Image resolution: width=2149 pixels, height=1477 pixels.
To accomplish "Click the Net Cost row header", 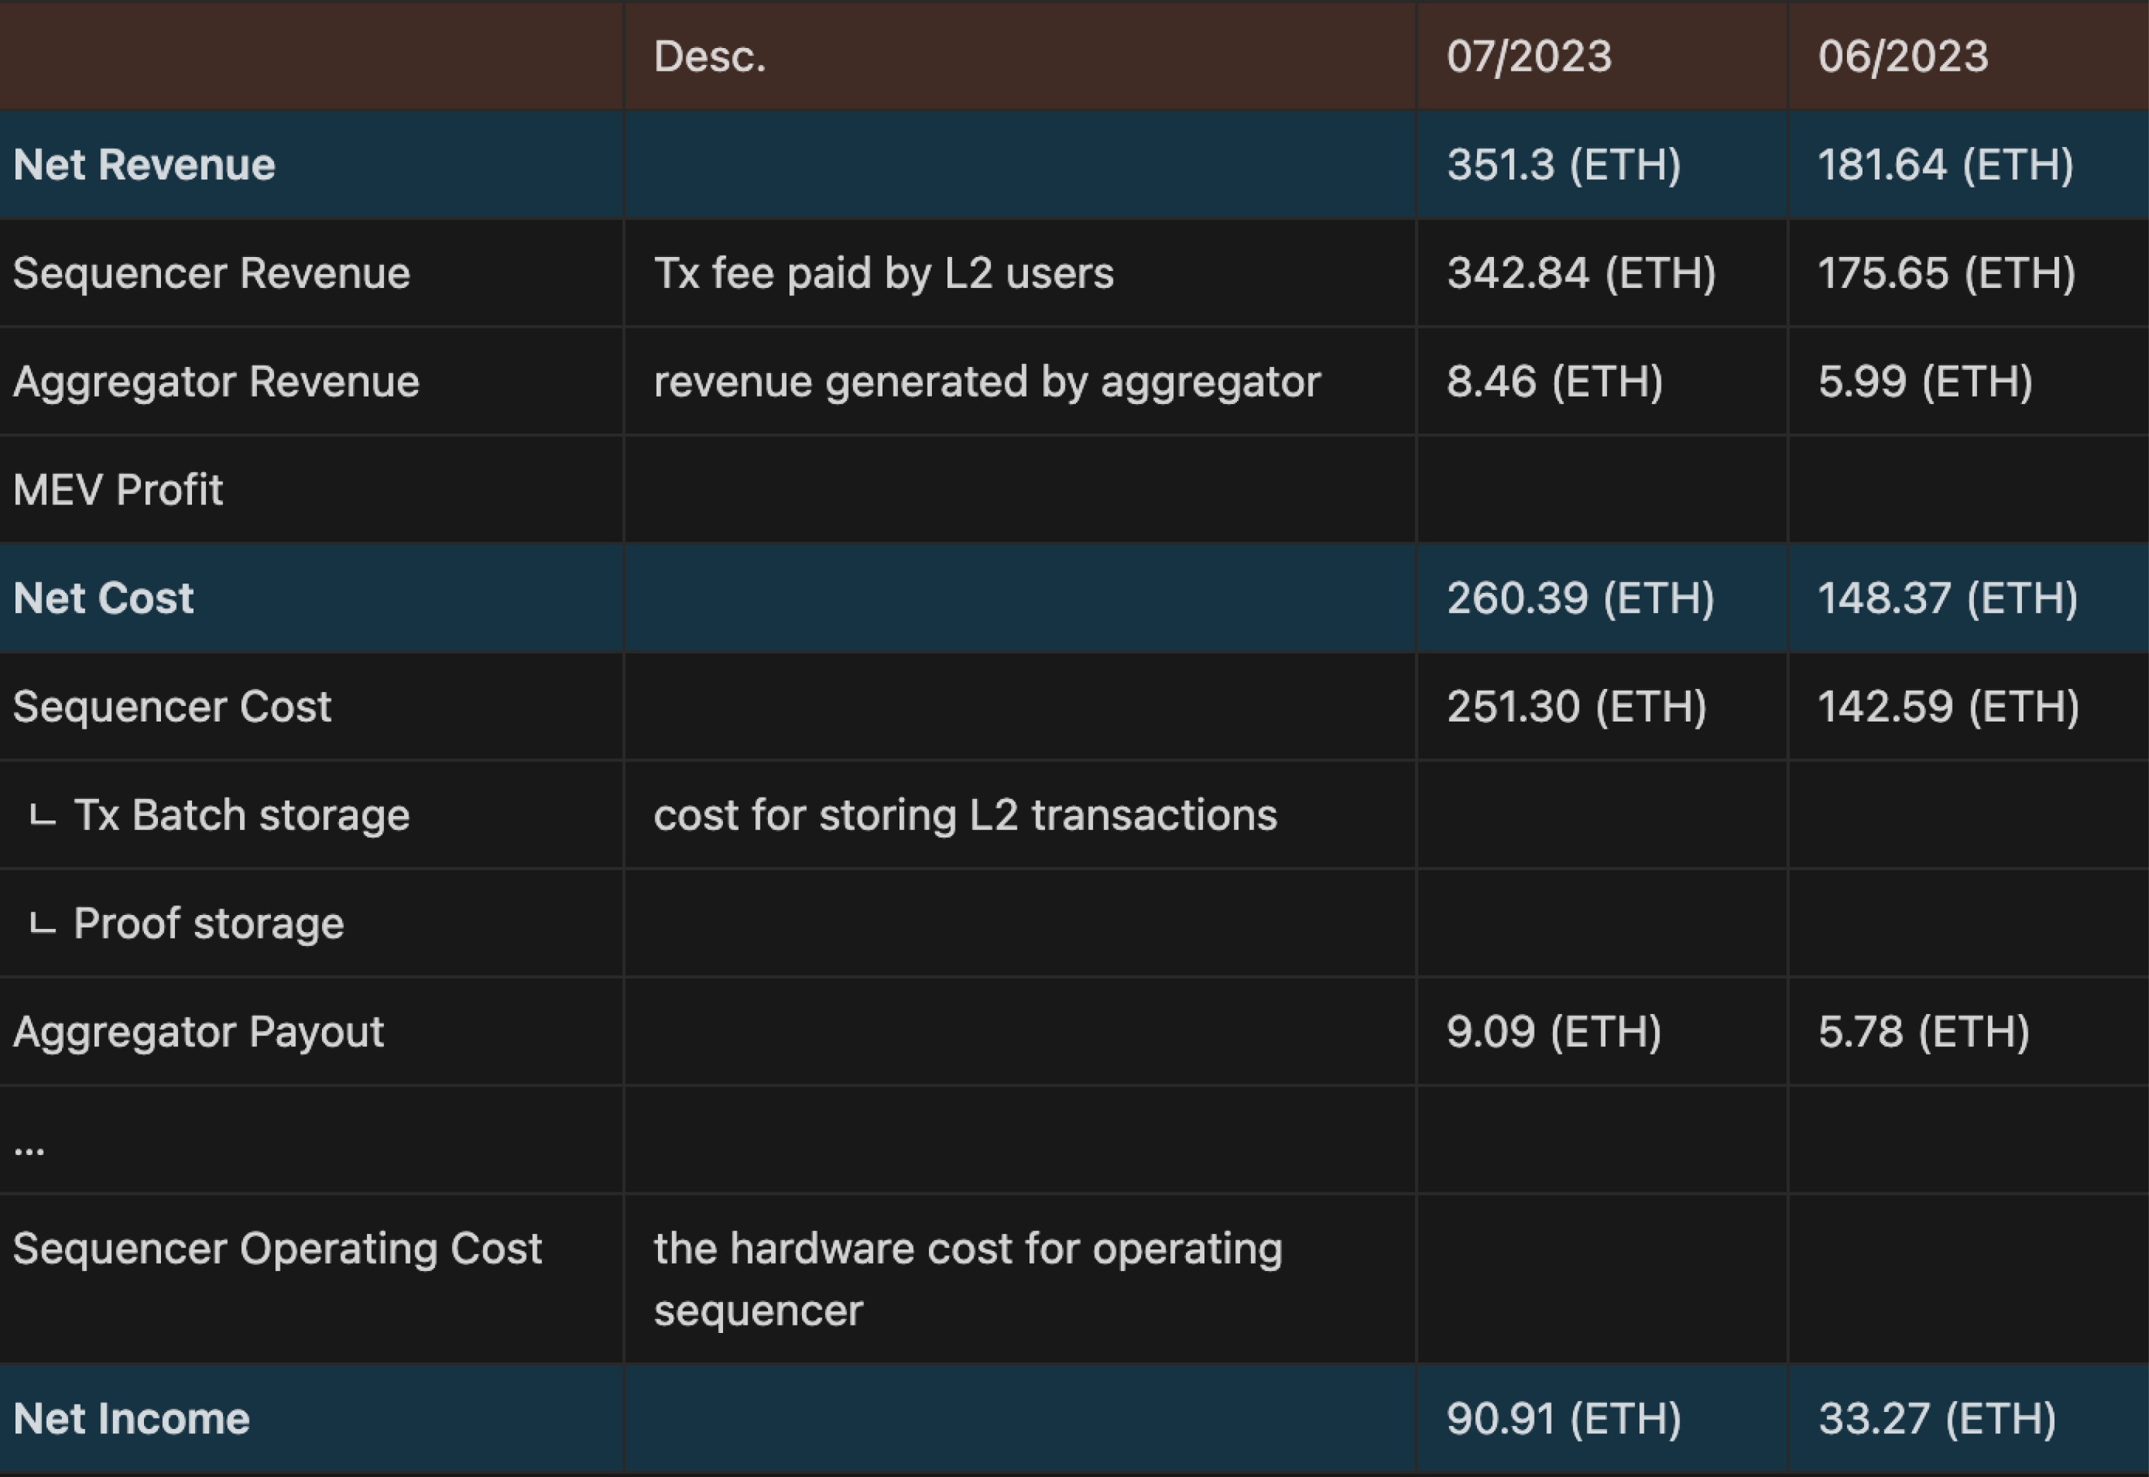I will pyautogui.click(x=103, y=598).
